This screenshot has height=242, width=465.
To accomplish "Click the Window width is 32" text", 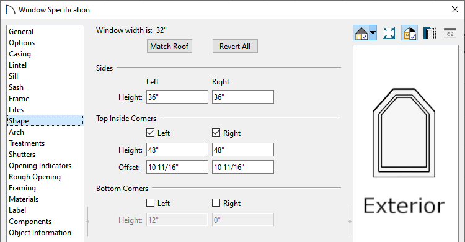I will (131, 30).
